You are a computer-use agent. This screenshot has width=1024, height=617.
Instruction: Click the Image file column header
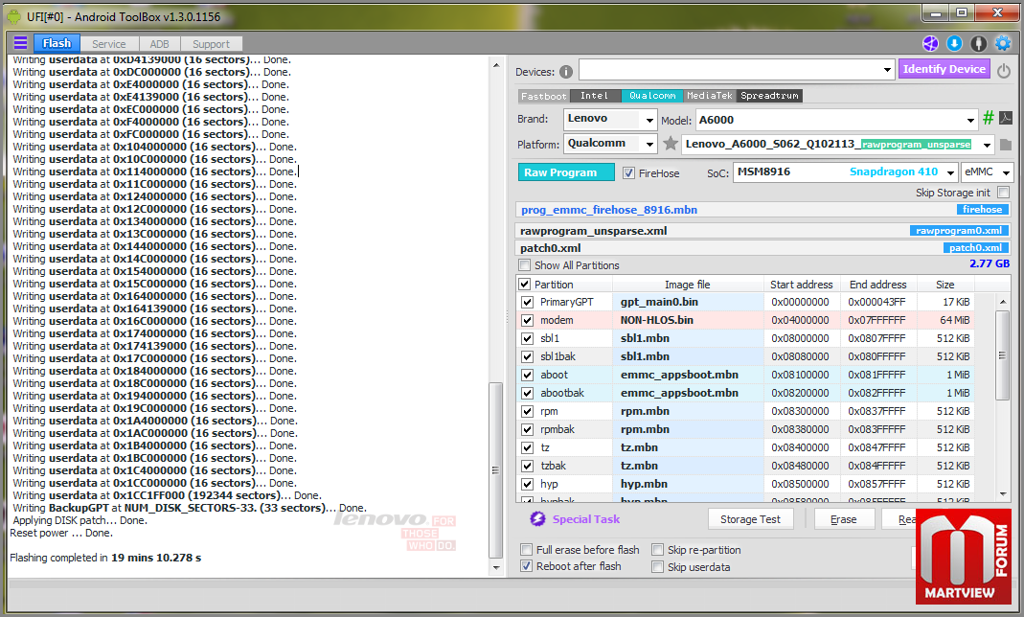(687, 285)
